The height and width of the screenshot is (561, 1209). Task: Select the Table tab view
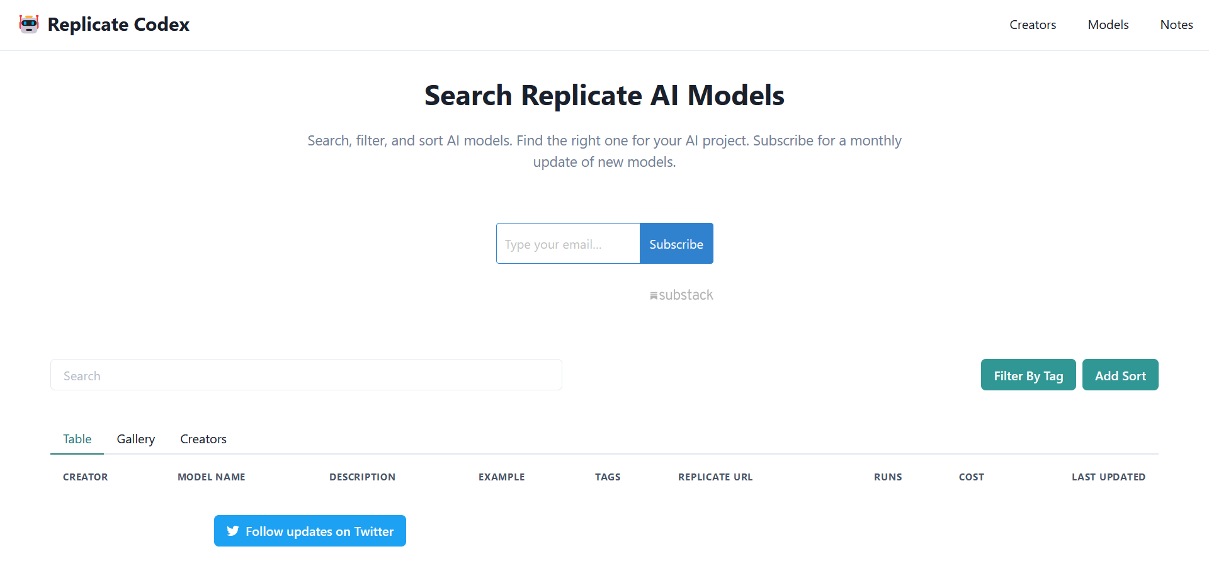point(77,439)
